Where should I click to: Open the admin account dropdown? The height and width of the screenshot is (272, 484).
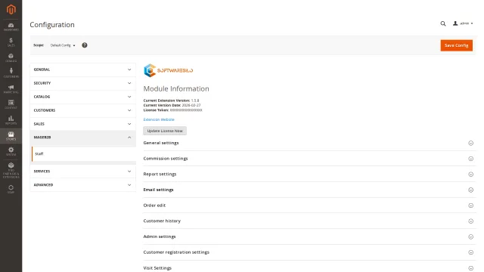pyautogui.click(x=463, y=23)
